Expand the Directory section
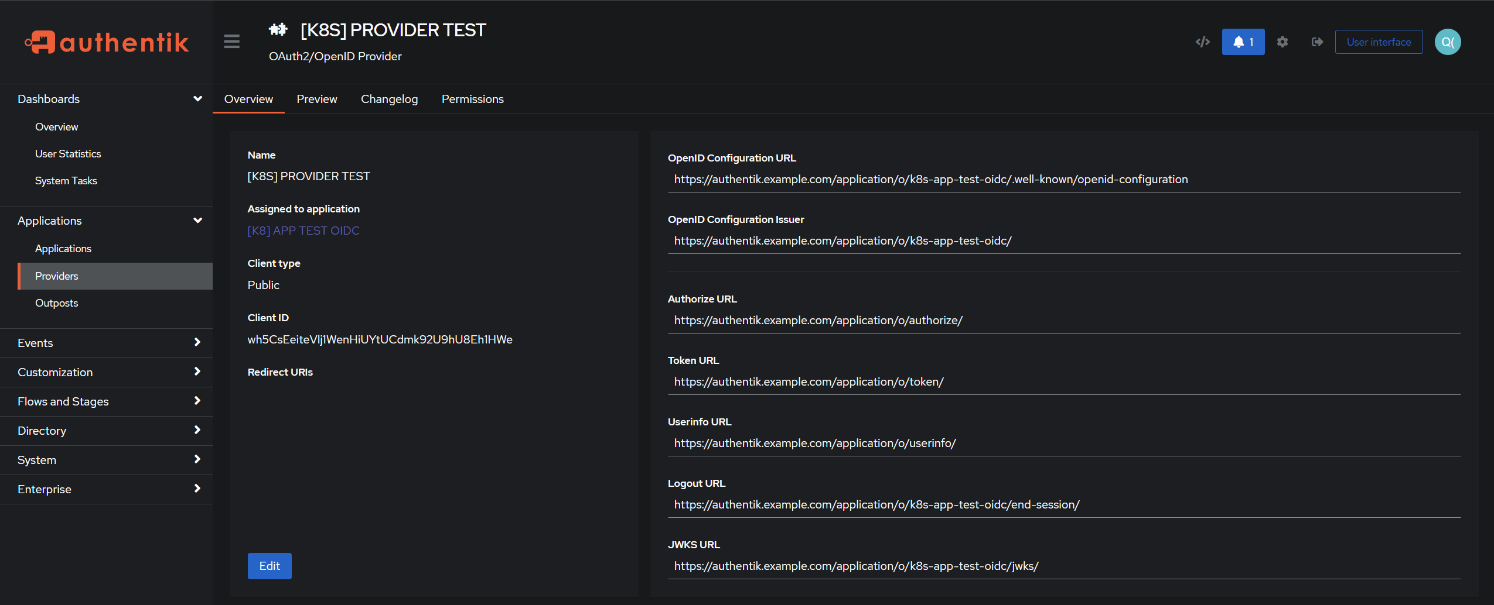1494x605 pixels. click(x=106, y=431)
